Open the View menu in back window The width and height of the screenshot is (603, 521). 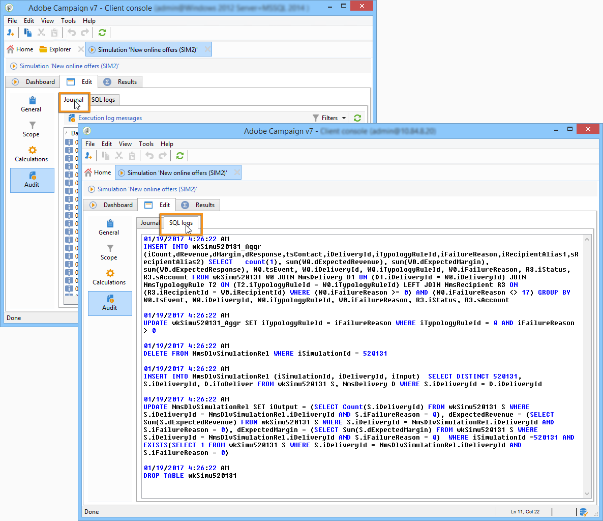tap(47, 21)
